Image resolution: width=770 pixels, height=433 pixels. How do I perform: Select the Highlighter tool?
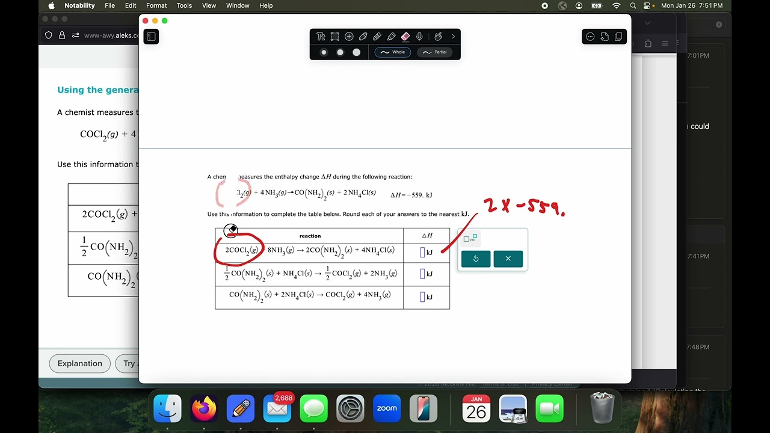coord(391,37)
